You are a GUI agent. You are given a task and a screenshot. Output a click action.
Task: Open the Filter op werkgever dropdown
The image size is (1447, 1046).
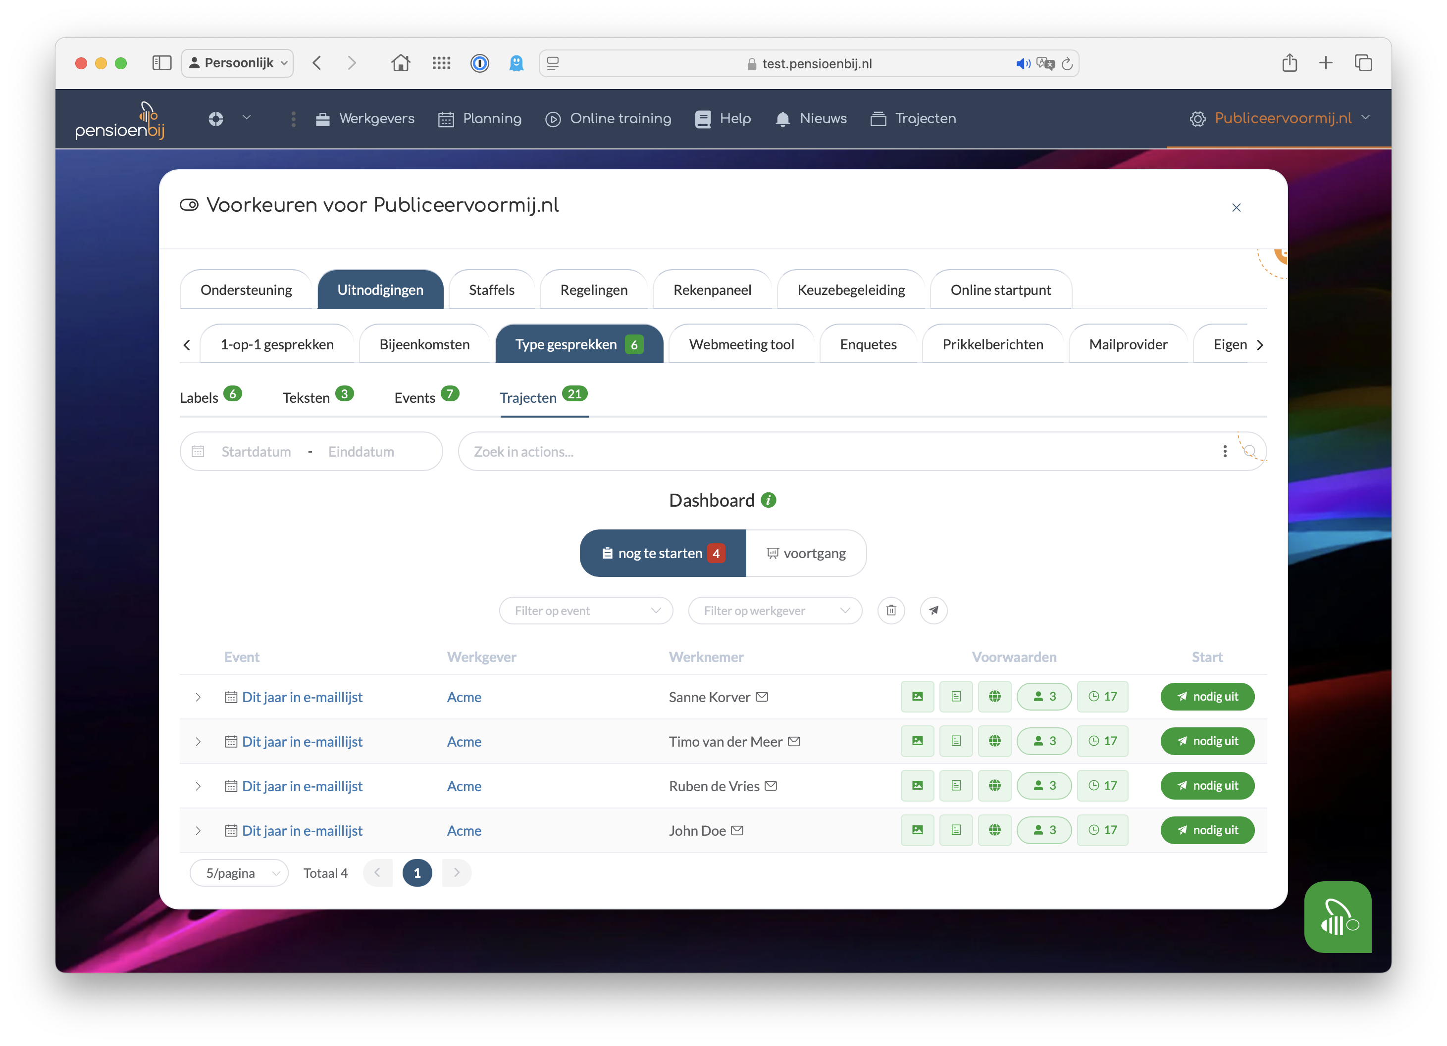pyautogui.click(x=775, y=611)
